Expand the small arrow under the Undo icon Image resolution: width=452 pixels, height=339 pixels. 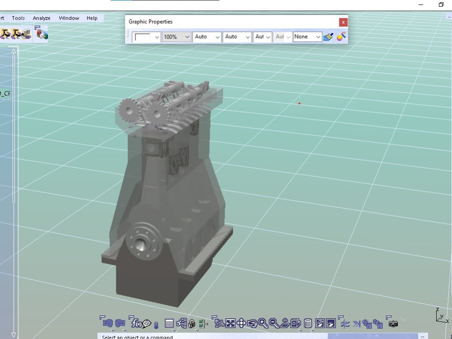113,331
